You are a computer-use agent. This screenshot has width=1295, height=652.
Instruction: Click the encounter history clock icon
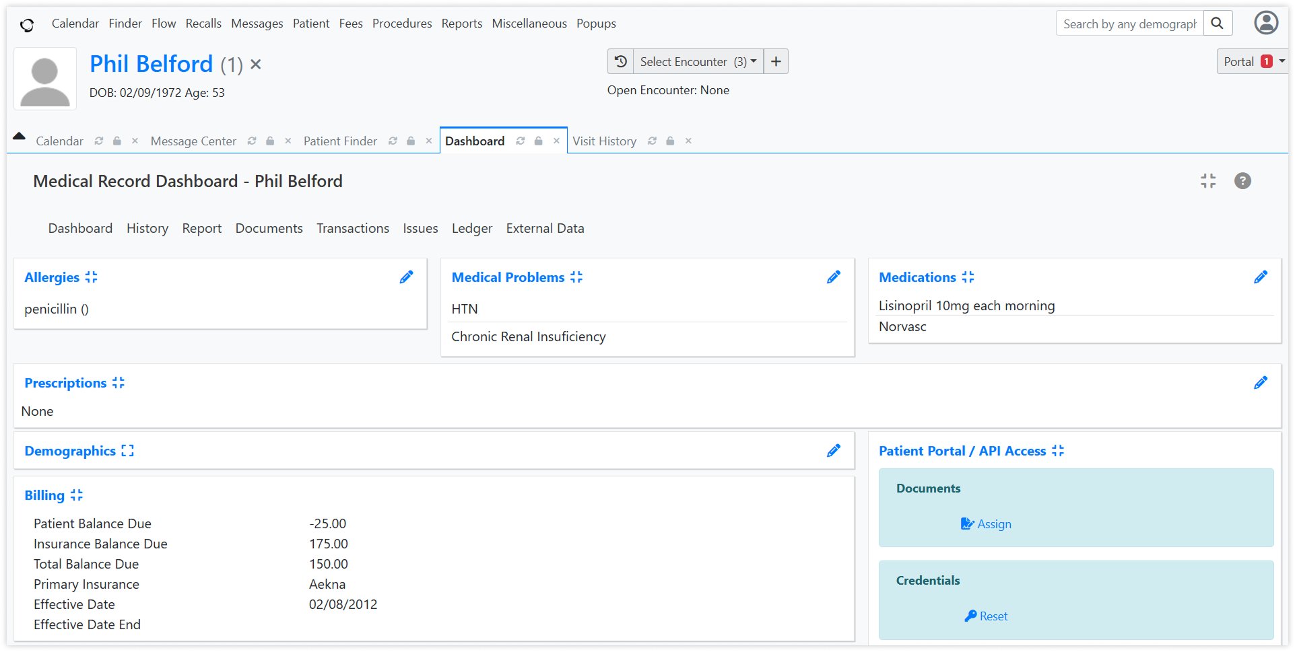pos(620,62)
